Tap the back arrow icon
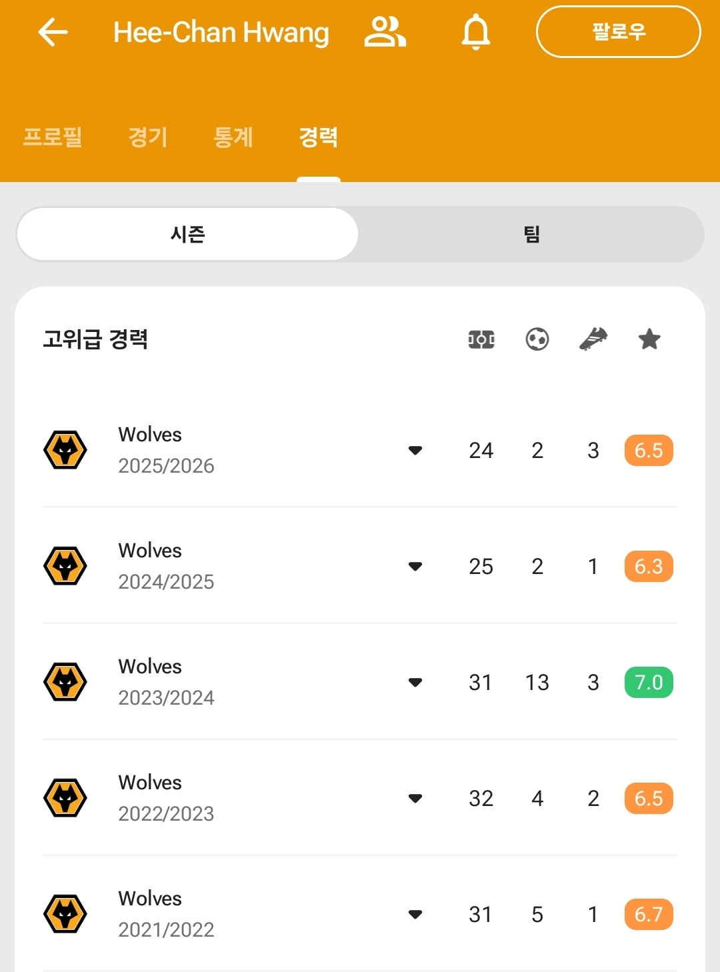The width and height of the screenshot is (720, 972). pyautogui.click(x=53, y=32)
